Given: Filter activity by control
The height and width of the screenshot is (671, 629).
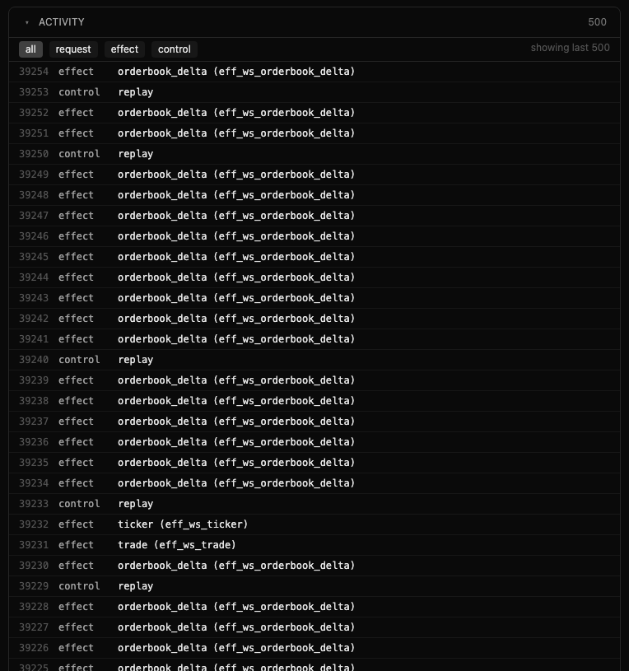Looking at the screenshot, I should 175,49.
